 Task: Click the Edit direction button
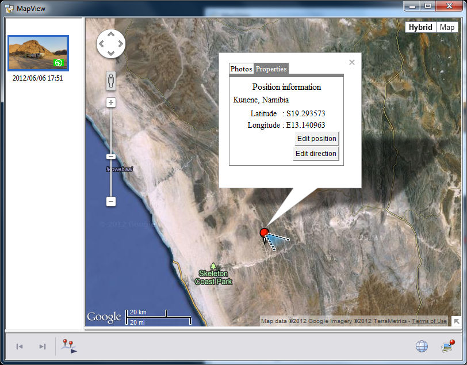click(x=316, y=154)
